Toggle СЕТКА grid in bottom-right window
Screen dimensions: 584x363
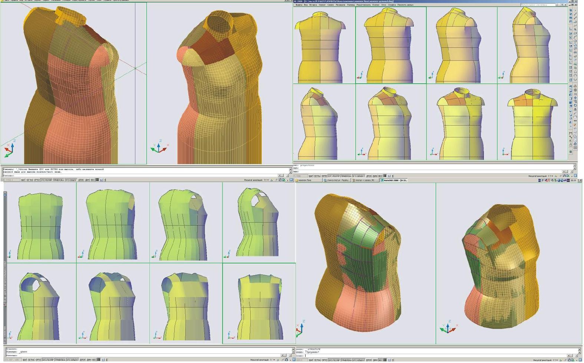pos(317,360)
